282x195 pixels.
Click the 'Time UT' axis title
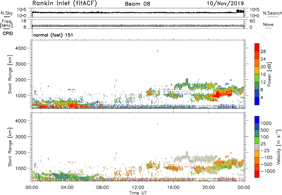pos(138,193)
